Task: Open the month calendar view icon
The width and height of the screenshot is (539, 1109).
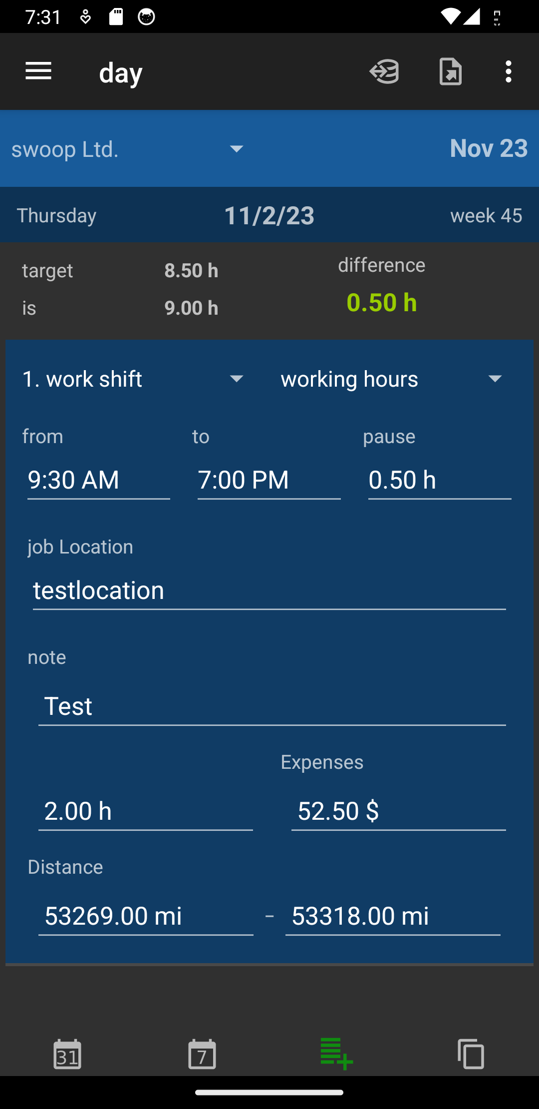Action: pyautogui.click(x=67, y=1054)
